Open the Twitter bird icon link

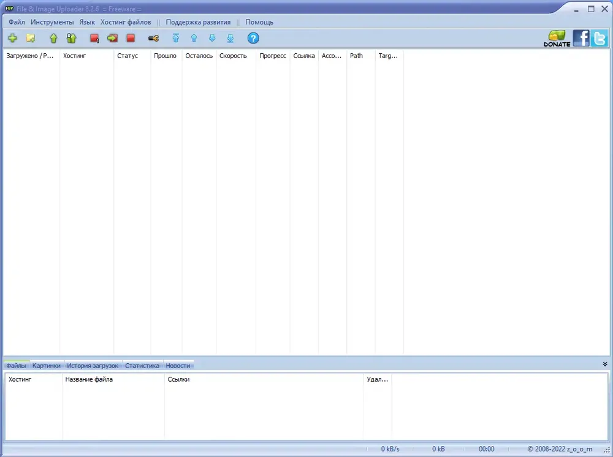(x=600, y=38)
